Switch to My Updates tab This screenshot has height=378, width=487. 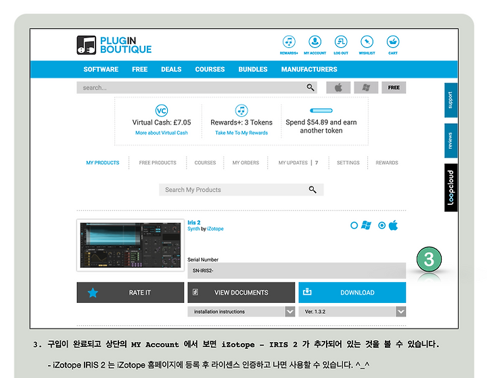tap(298, 162)
